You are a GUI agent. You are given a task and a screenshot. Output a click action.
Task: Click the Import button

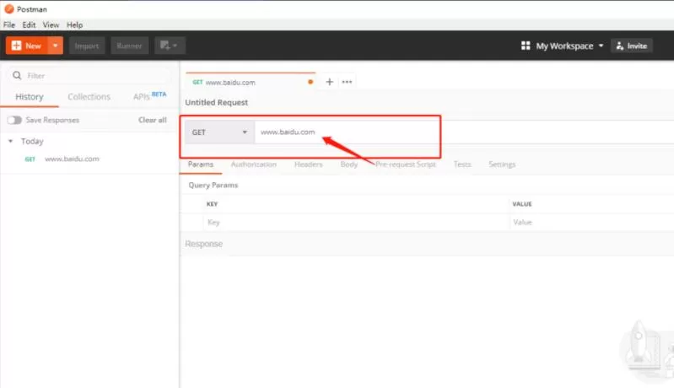pyautogui.click(x=87, y=46)
